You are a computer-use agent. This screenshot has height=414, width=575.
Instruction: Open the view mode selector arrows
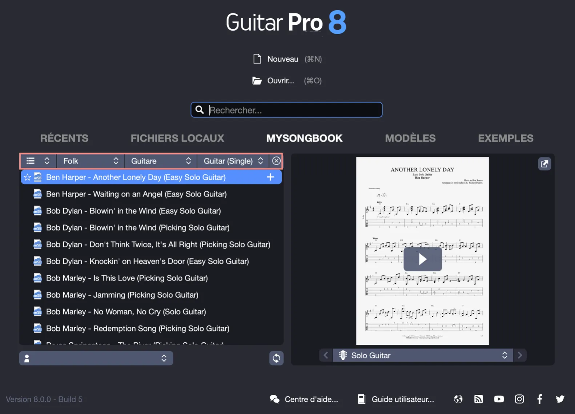tap(47, 161)
